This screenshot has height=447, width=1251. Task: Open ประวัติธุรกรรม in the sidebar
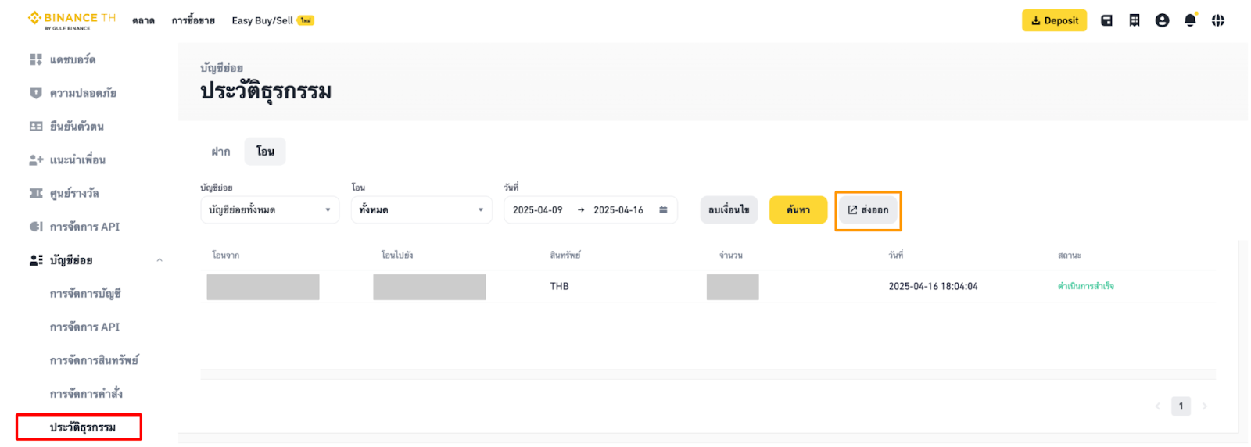tap(82, 427)
